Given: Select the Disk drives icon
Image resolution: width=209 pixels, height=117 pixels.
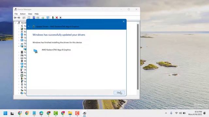Looking at the screenshot, I should 22,43.
